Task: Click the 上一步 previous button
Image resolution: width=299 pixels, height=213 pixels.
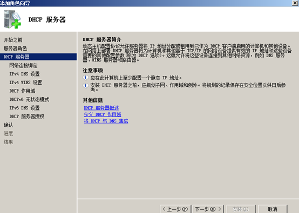Action: coord(175,209)
